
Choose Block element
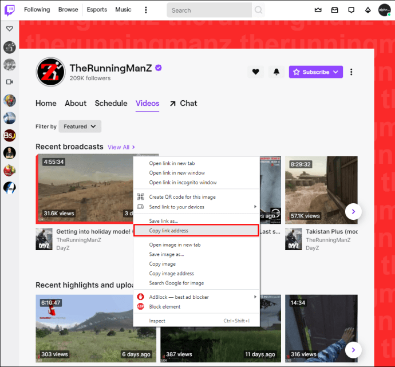[x=196, y=306]
